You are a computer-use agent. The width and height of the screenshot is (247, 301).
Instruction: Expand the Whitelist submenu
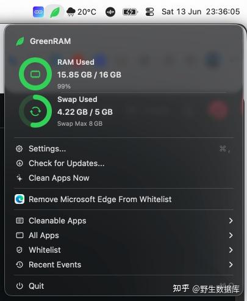click(x=124, y=250)
